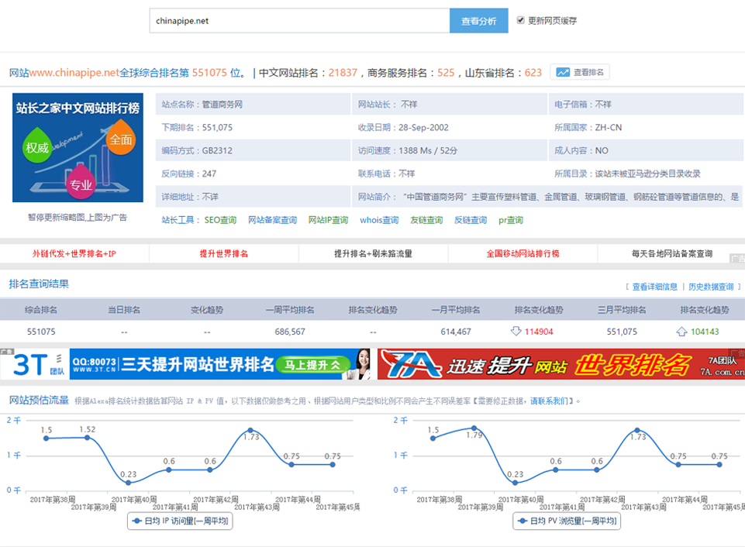Open the whois查询 link
745x547 pixels.
click(x=379, y=220)
